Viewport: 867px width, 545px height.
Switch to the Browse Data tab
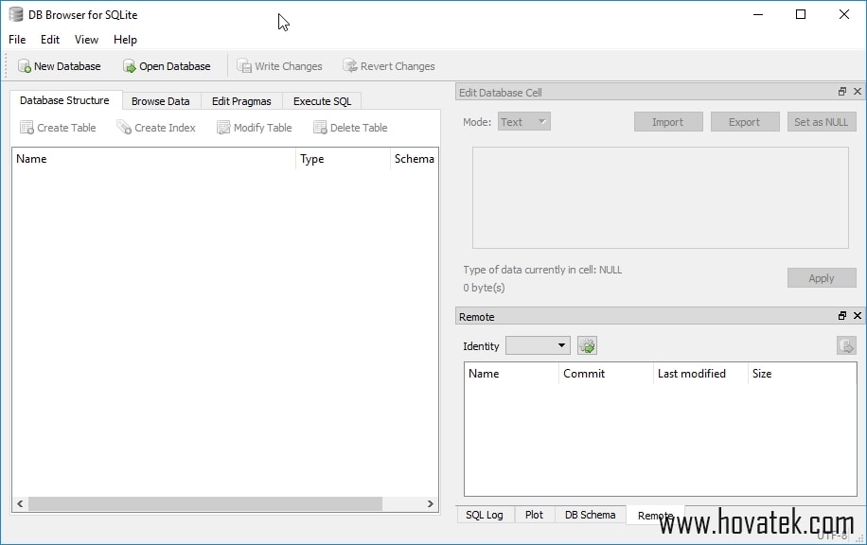tap(160, 101)
